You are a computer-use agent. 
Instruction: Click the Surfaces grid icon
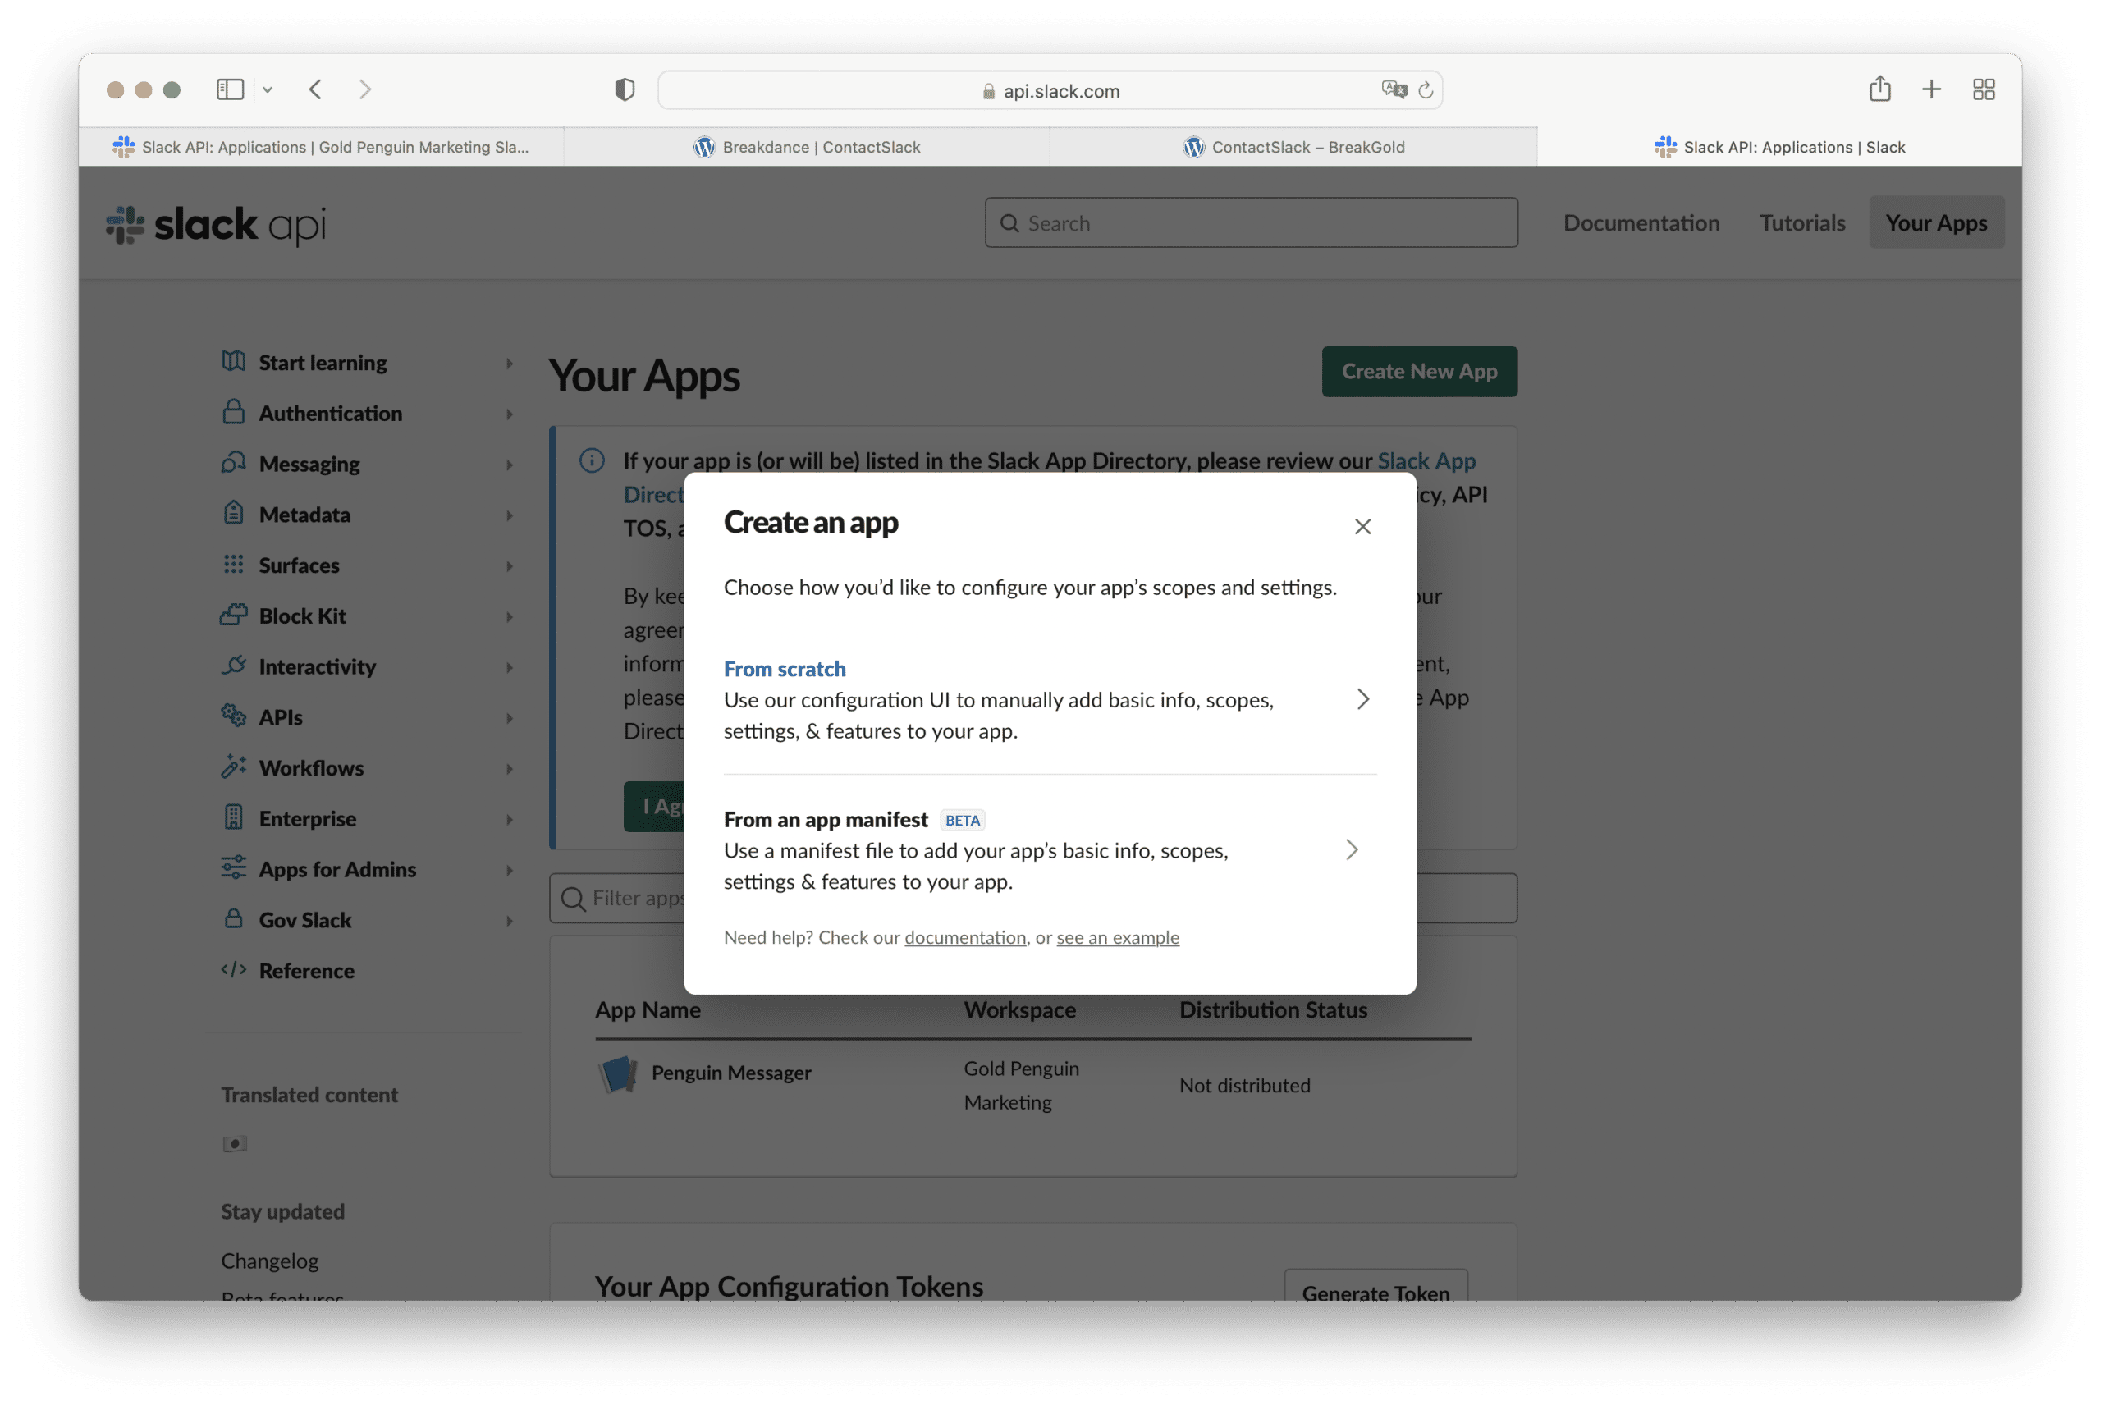point(234,564)
